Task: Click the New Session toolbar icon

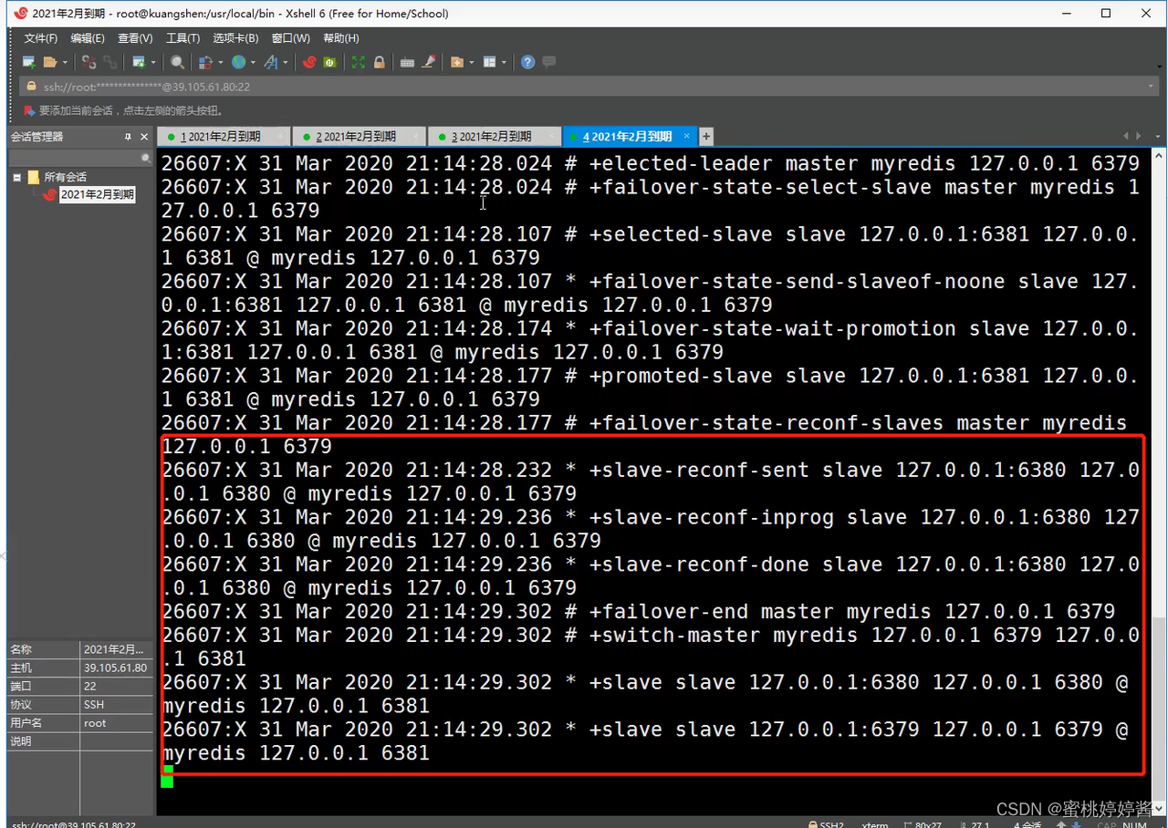Action: click(x=29, y=62)
